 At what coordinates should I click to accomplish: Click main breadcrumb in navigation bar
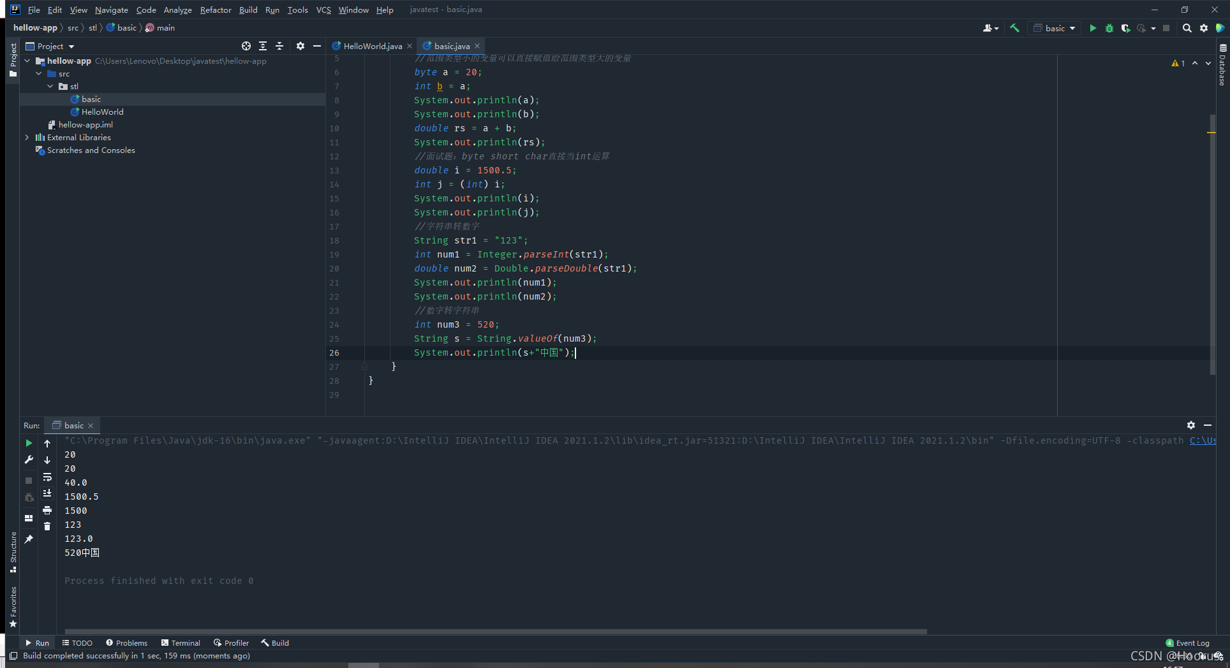pos(160,28)
